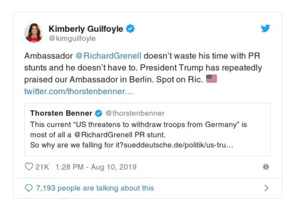Image resolution: width=295 pixels, height=211 pixels.
Task: Click the verified badge beside Kimberly Guilfoyle
Action: click(131, 29)
